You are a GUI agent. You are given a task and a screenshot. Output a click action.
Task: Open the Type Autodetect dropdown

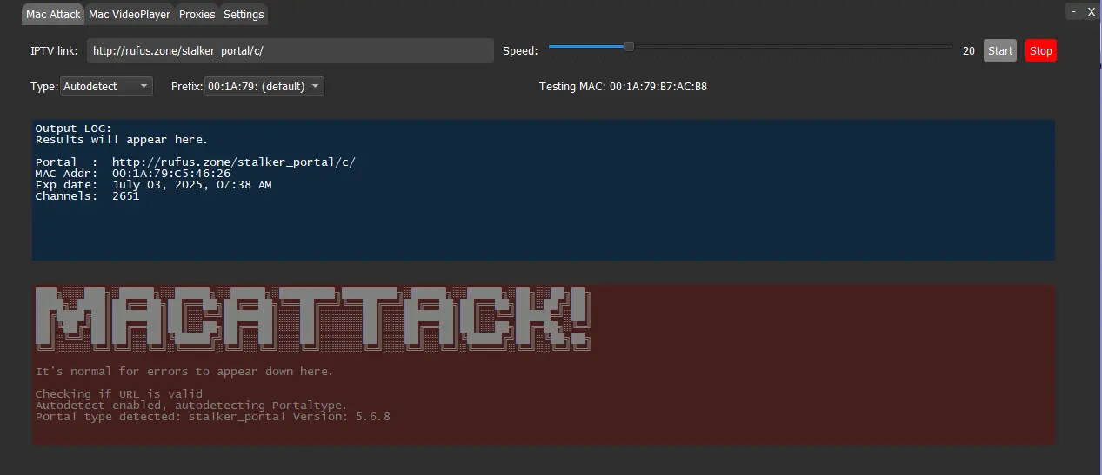click(107, 86)
